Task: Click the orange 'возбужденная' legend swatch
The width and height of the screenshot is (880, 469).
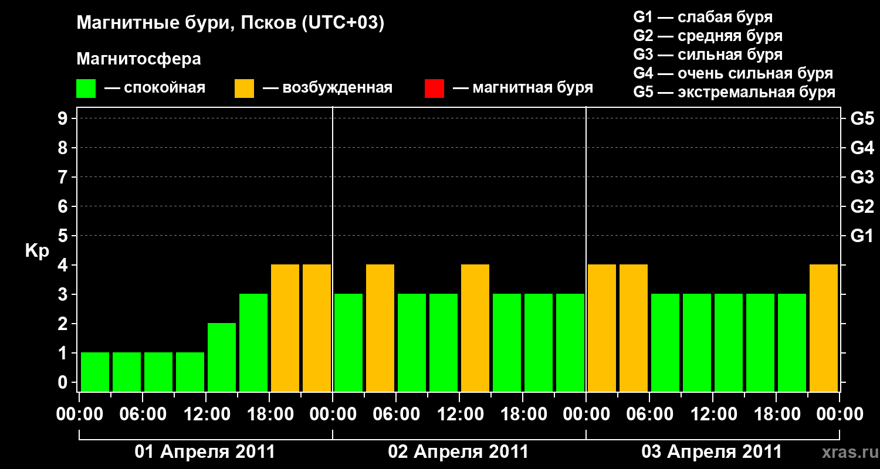Action: pyautogui.click(x=244, y=89)
